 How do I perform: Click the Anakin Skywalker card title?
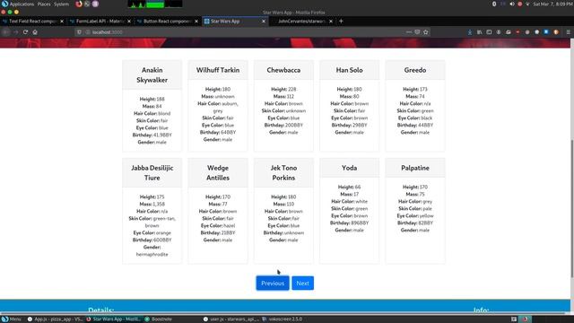pyautogui.click(x=152, y=74)
